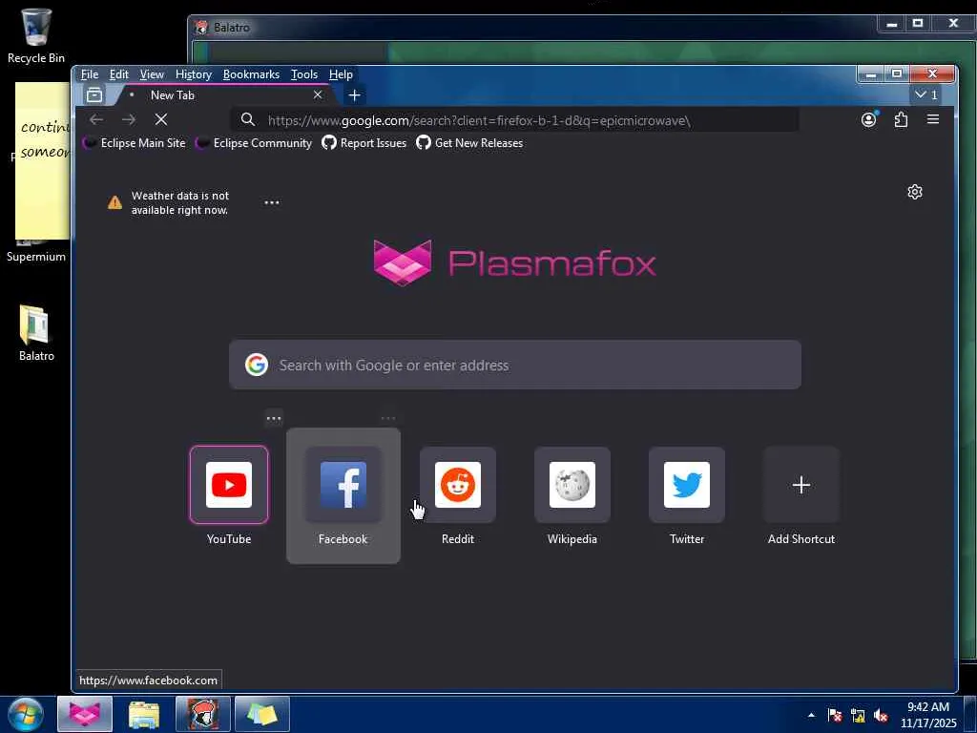This screenshot has width=977, height=733.
Task: Open Report Issues bookmark
Action: 364,143
